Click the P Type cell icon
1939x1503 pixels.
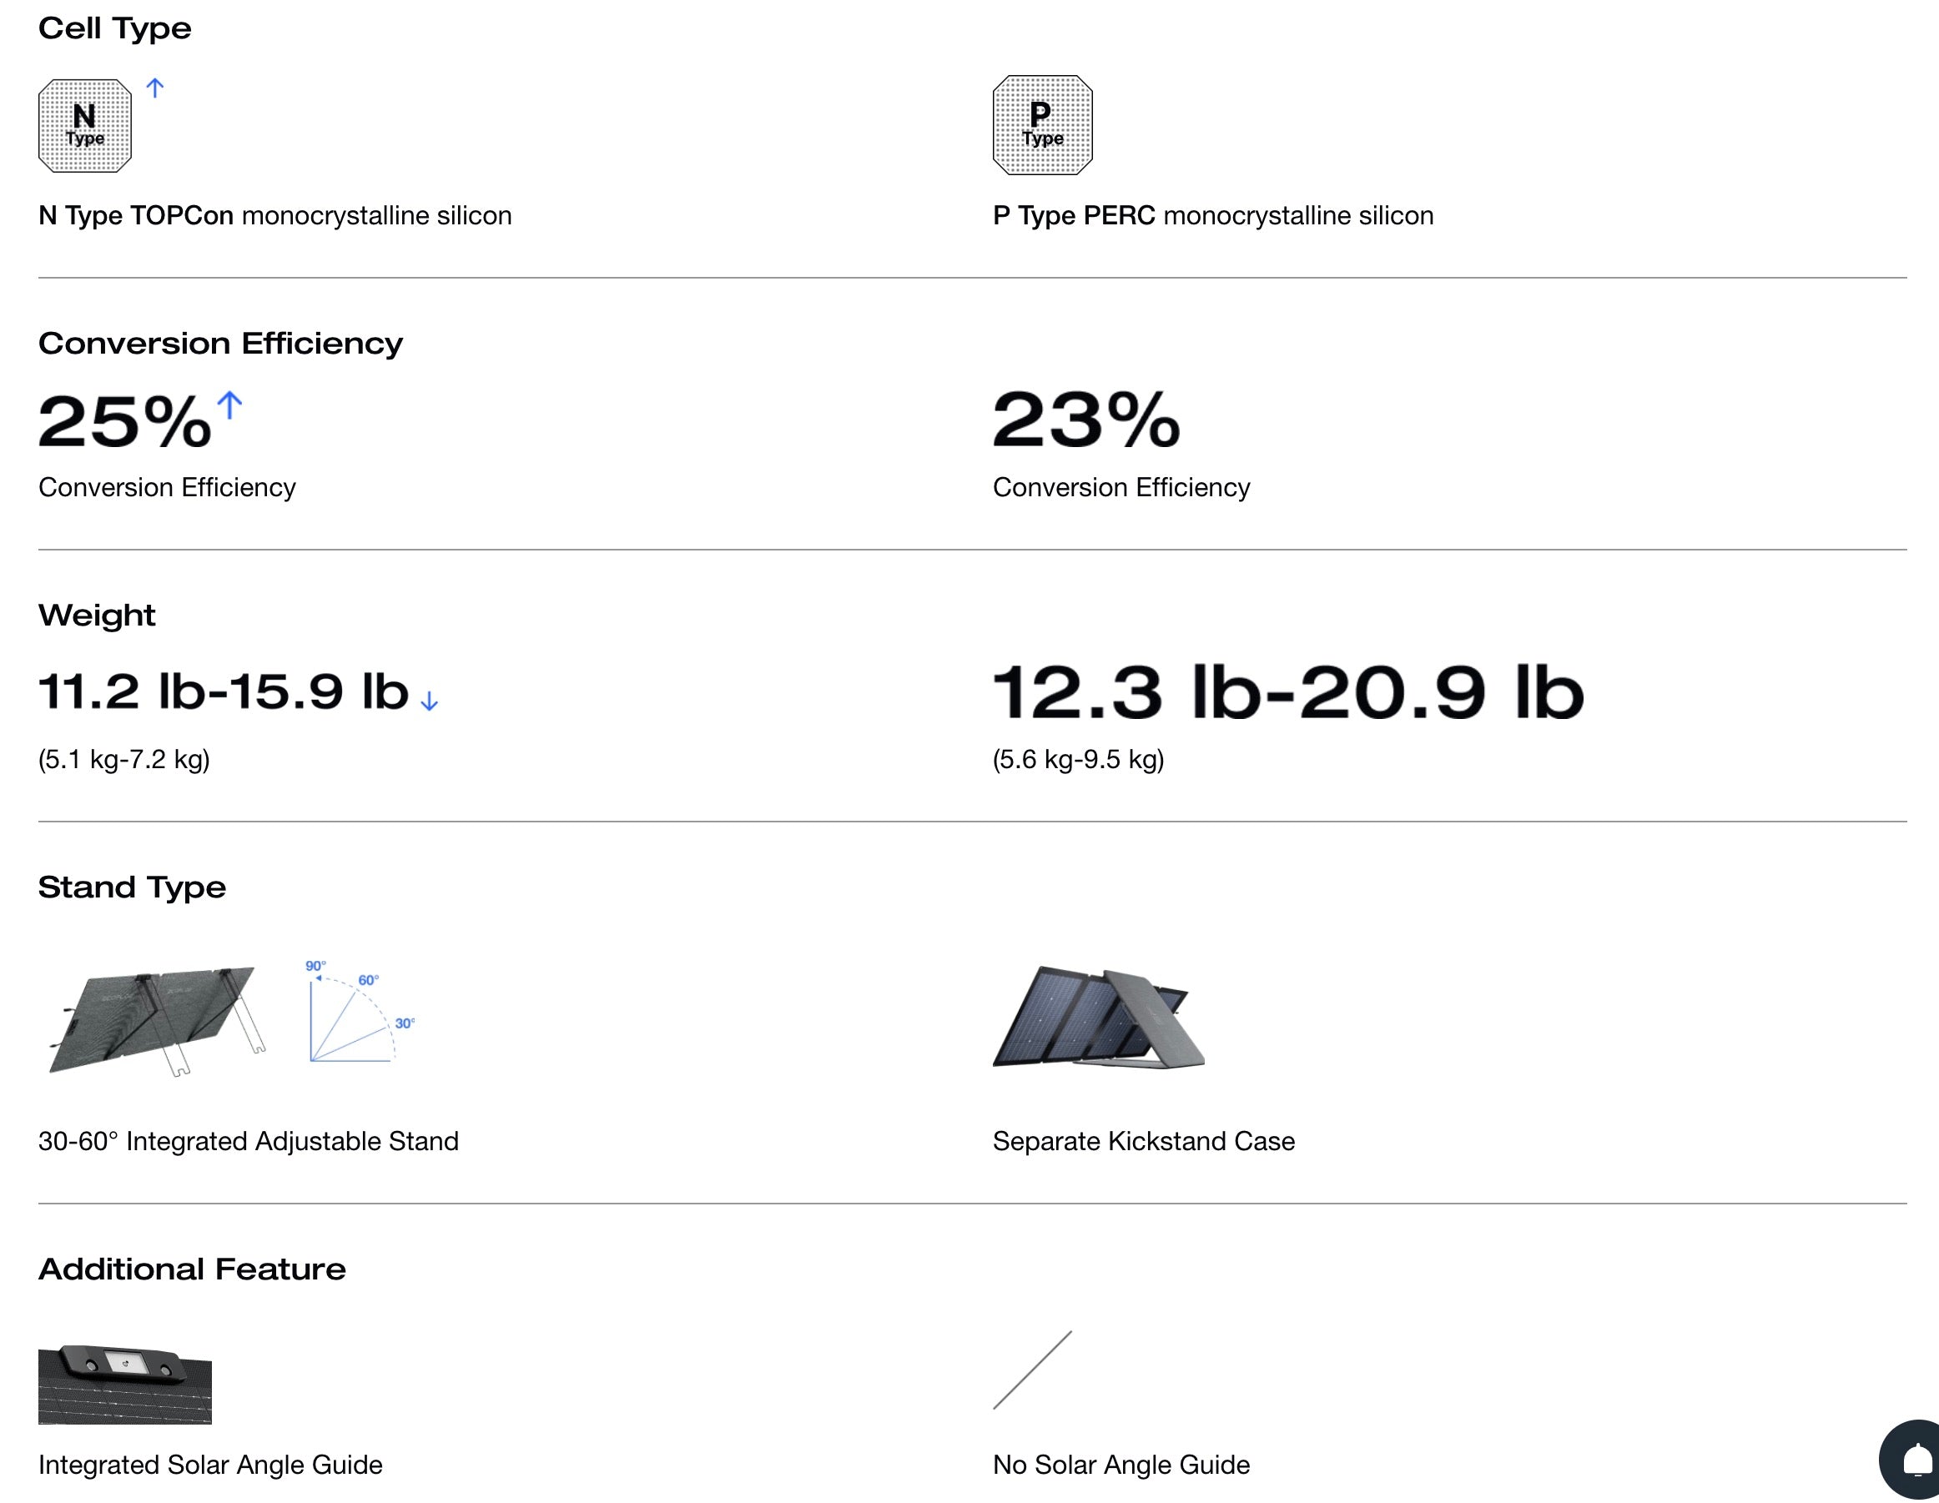coord(1042,125)
